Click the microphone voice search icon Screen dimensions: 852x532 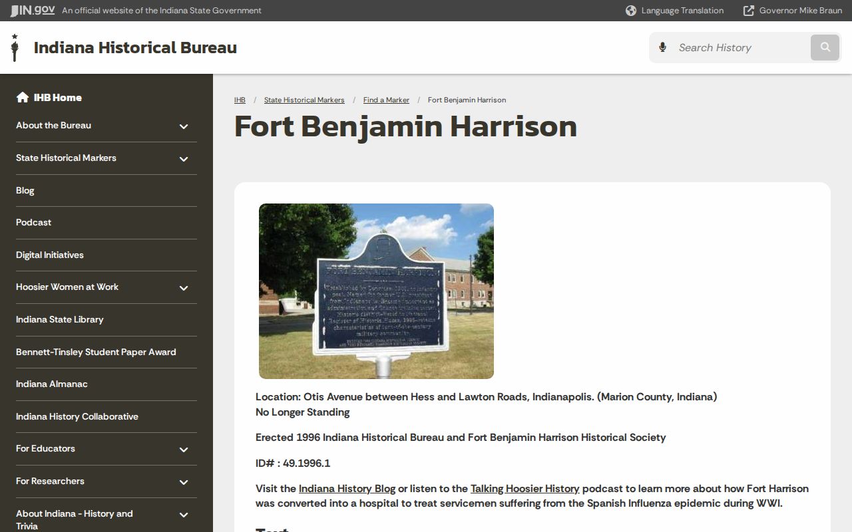click(x=662, y=47)
